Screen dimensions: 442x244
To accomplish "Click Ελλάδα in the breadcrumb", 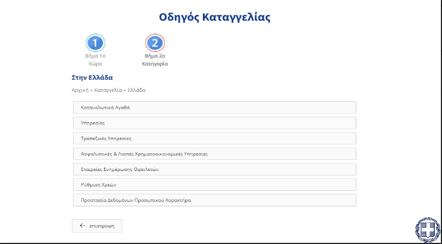I will pos(137,90).
